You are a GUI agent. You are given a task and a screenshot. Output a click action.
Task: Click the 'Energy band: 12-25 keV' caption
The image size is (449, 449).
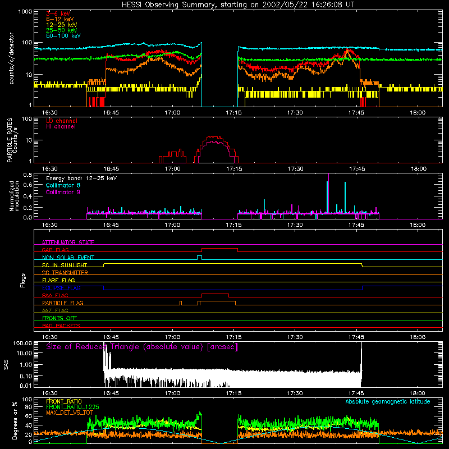pos(81,178)
